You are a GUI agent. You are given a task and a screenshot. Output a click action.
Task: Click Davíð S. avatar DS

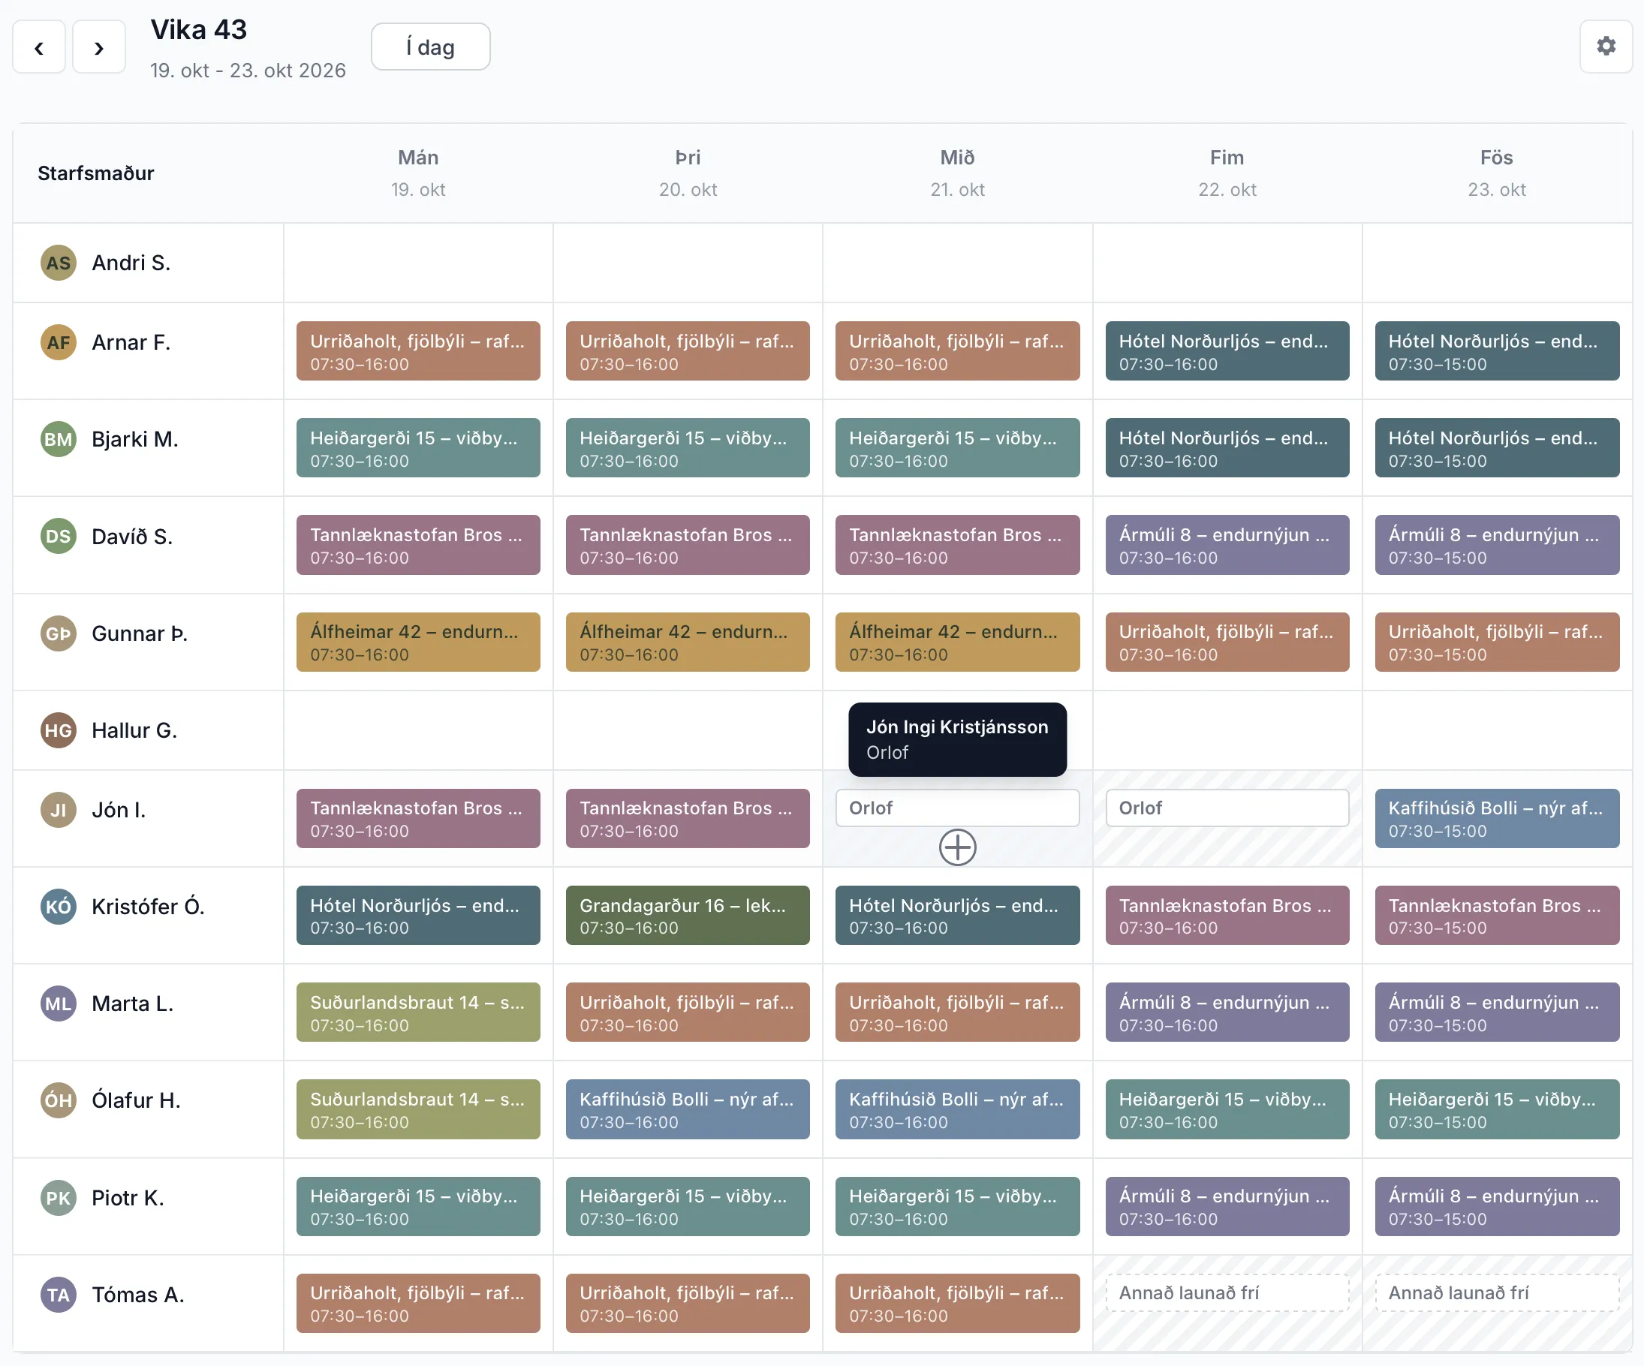58,536
